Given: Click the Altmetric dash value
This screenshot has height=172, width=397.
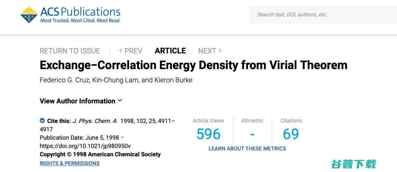Looking at the screenshot, I should (x=252, y=134).
